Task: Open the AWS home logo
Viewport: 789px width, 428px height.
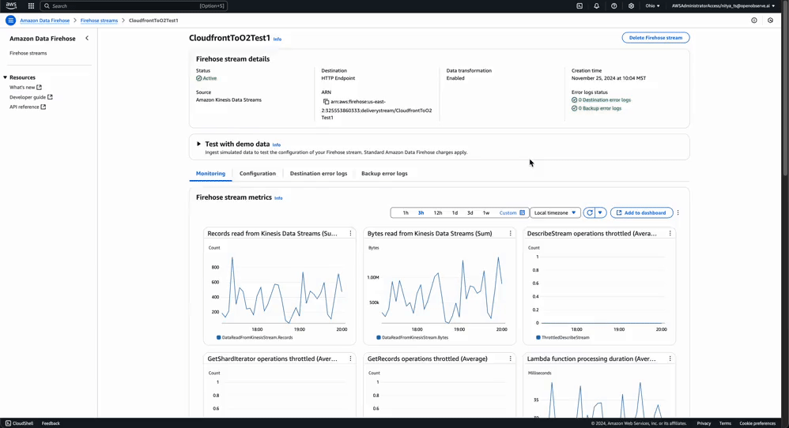Action: point(11,6)
